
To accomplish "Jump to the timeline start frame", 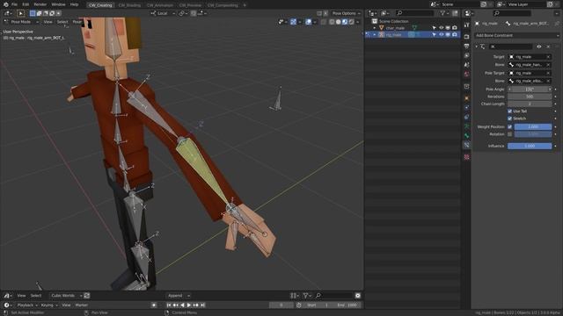I will coord(169,305).
